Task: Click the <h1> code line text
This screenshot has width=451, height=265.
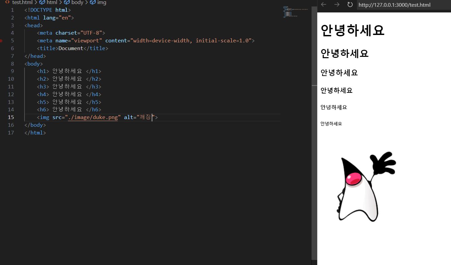Action: click(69, 71)
